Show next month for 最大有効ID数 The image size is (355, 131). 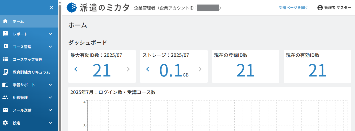(128, 69)
